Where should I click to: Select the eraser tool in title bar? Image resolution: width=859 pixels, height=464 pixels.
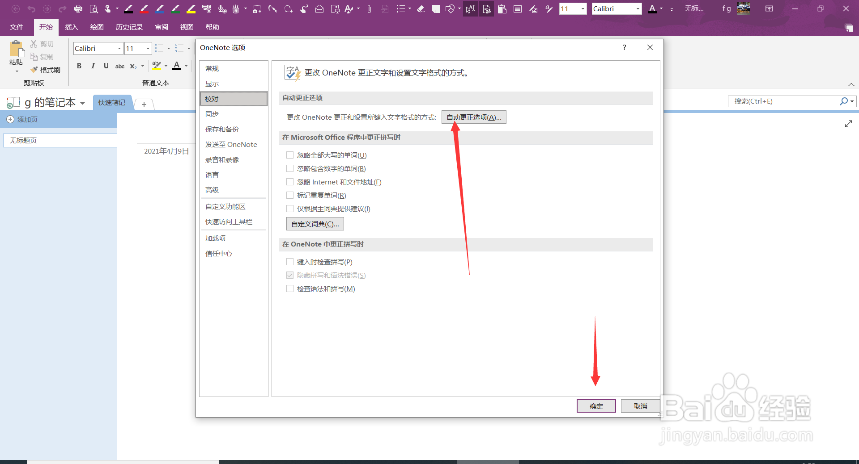point(421,8)
